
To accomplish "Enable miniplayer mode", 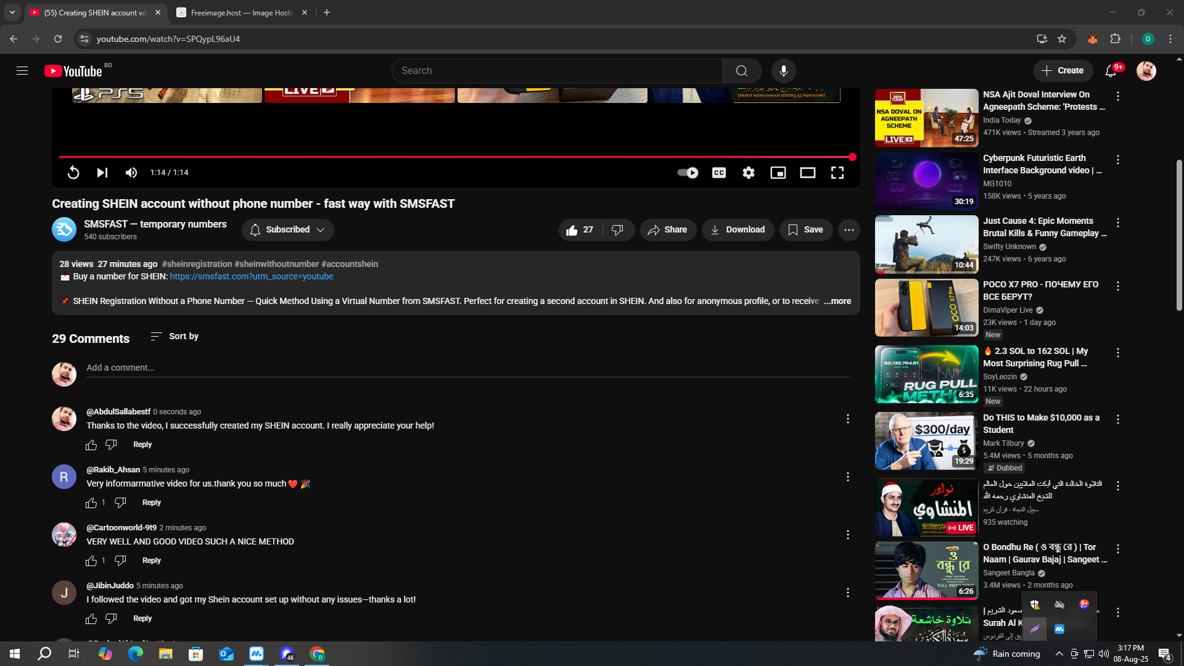I will (778, 173).
